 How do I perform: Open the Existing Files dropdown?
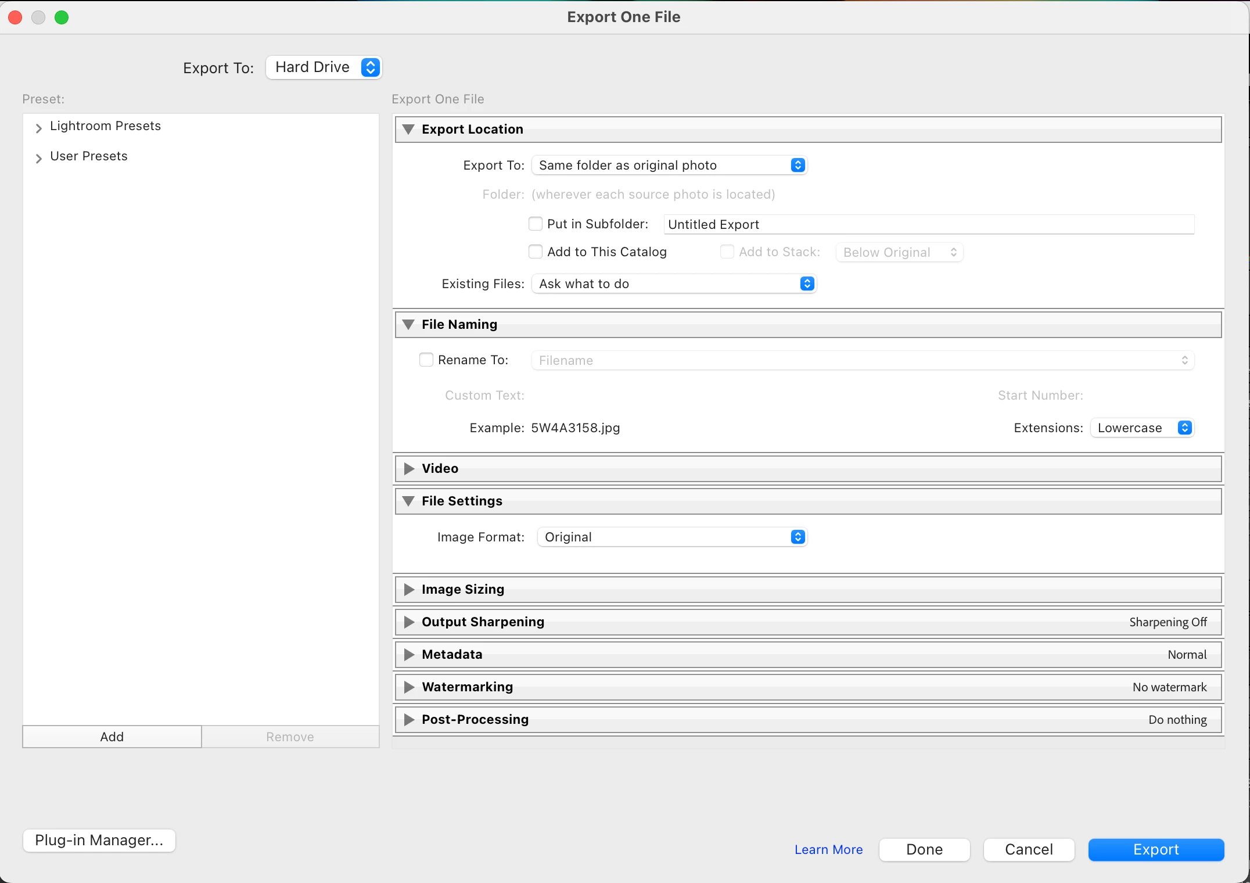[x=674, y=284]
